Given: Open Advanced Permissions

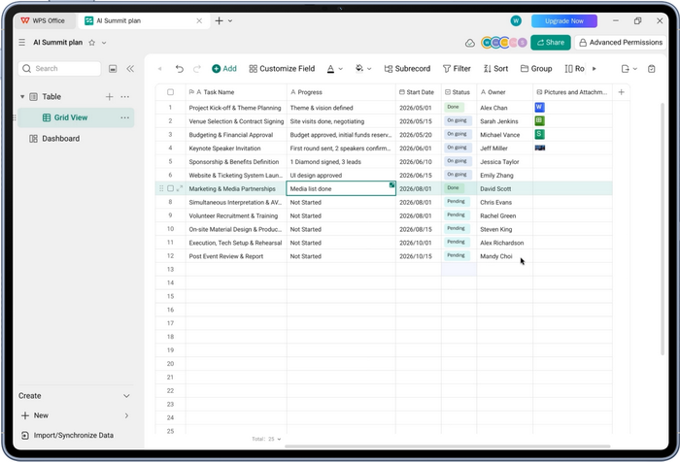Looking at the screenshot, I should tap(621, 43).
